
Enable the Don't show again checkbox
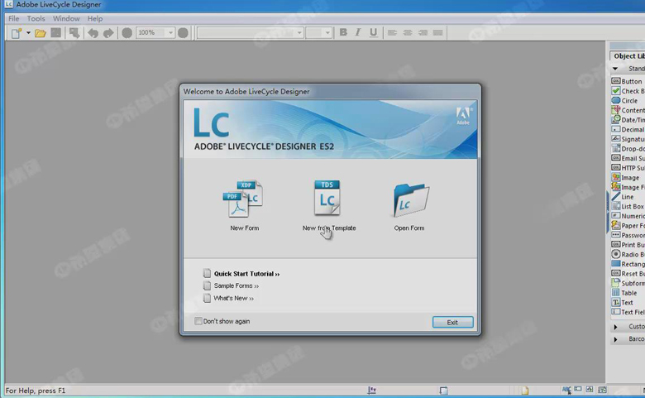coord(198,321)
